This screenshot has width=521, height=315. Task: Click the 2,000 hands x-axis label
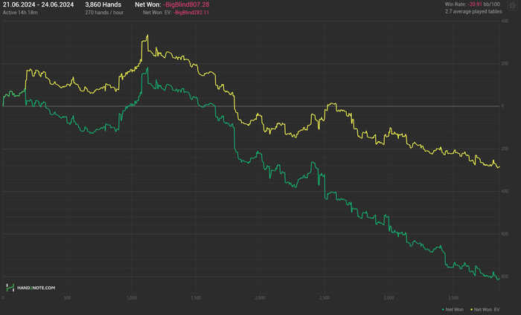[260, 298]
